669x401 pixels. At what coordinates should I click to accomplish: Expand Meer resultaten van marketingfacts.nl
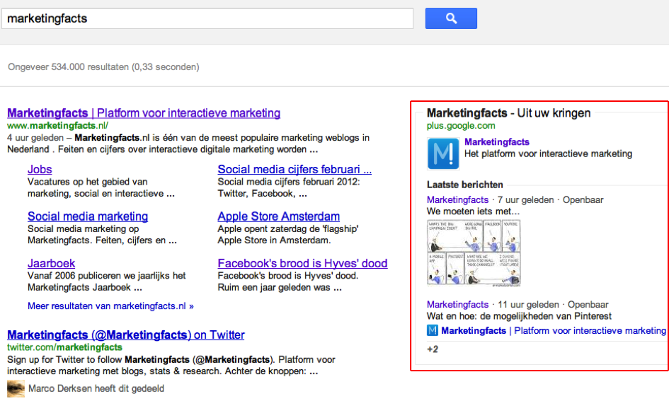click(x=110, y=306)
